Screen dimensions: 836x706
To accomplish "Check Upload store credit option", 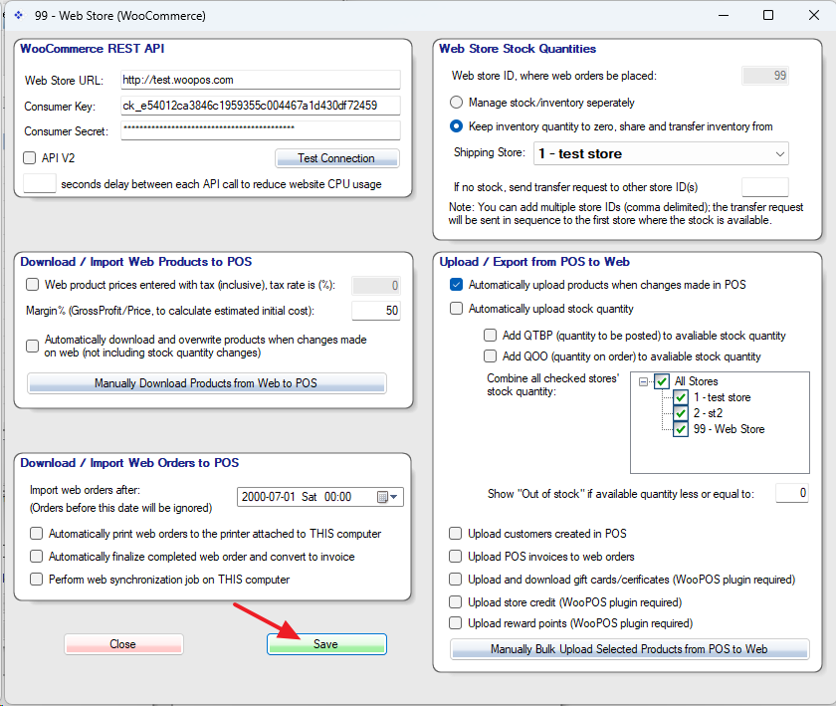I will coord(456,601).
